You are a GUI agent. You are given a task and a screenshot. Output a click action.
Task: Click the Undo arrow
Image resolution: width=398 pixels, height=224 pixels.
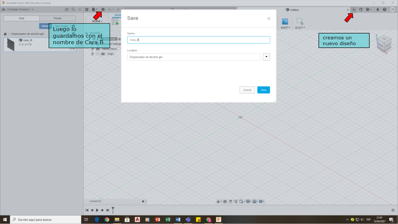click(110, 9)
